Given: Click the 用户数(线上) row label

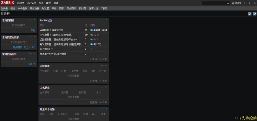Looking at the screenshot, I should (46, 49).
